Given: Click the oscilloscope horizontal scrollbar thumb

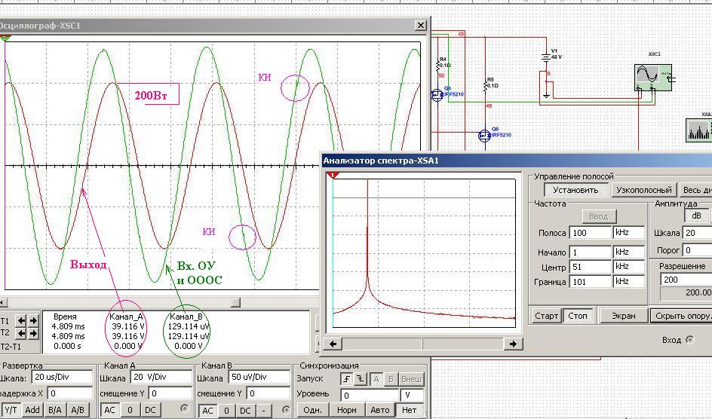Looking at the screenshot, I should click(235, 302).
